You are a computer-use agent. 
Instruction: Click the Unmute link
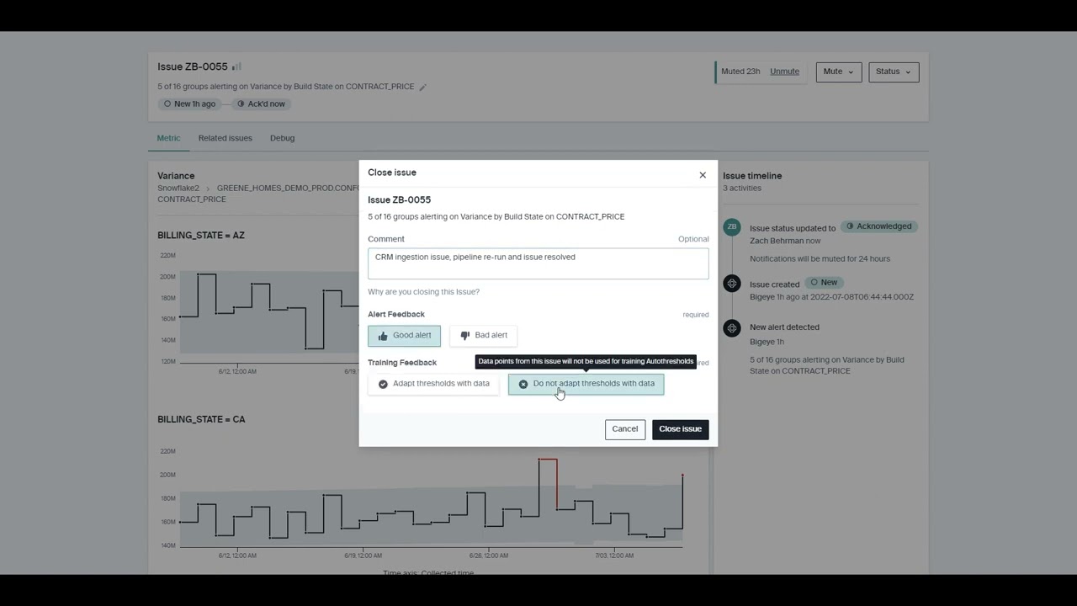784,72
